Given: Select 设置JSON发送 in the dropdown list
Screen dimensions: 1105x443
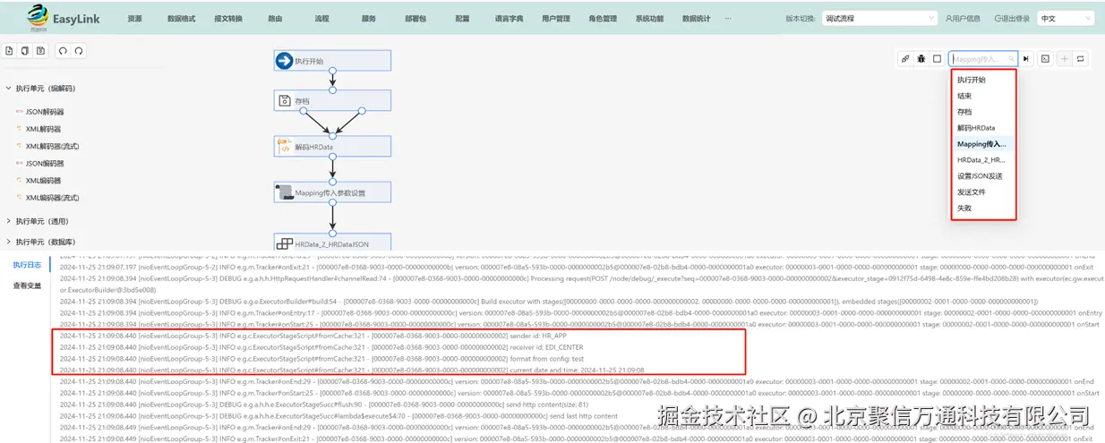Looking at the screenshot, I should (x=980, y=176).
